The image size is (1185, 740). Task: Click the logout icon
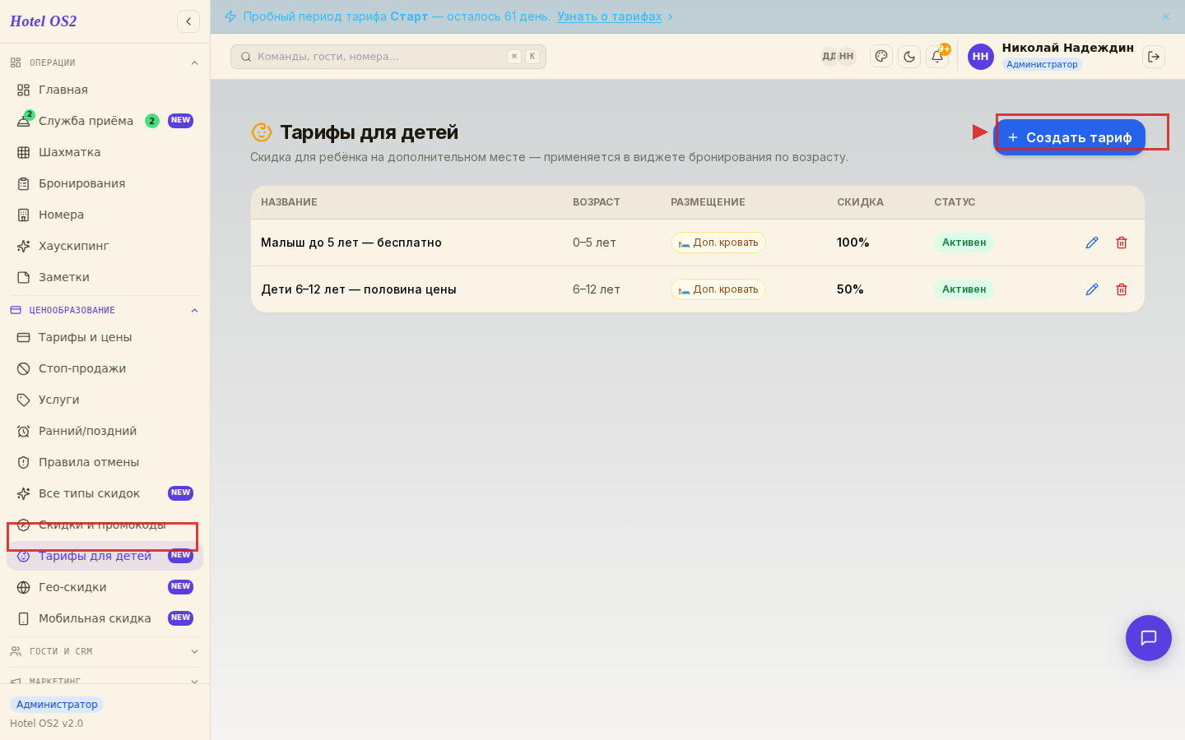tap(1154, 57)
